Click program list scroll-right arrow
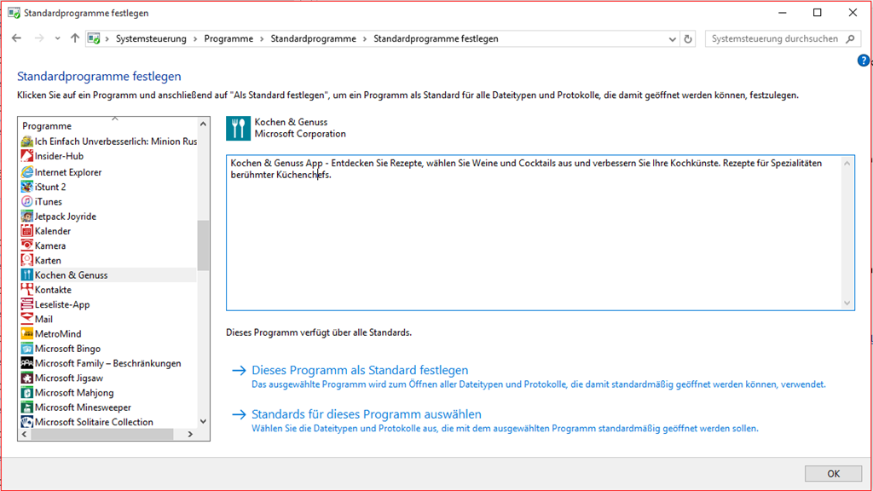Screen dimensions: 873x491 coord(190,434)
